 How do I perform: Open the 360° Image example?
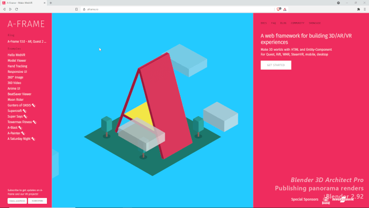pos(15,77)
